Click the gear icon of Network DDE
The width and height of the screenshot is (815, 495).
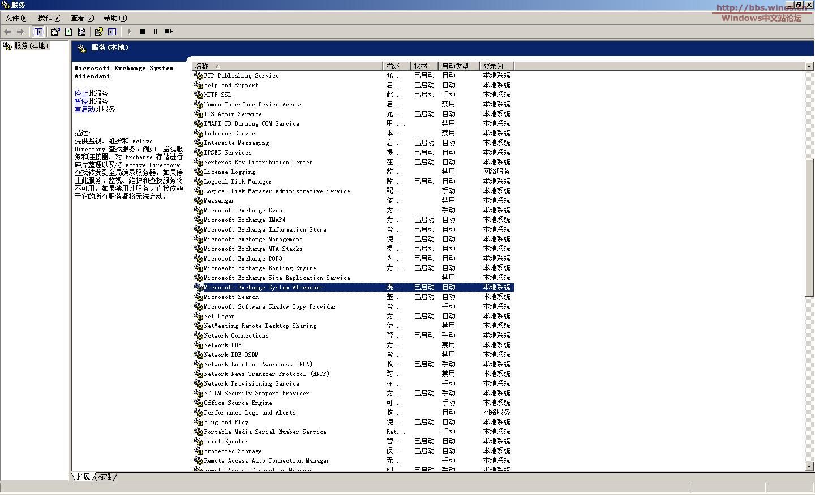[x=198, y=345]
